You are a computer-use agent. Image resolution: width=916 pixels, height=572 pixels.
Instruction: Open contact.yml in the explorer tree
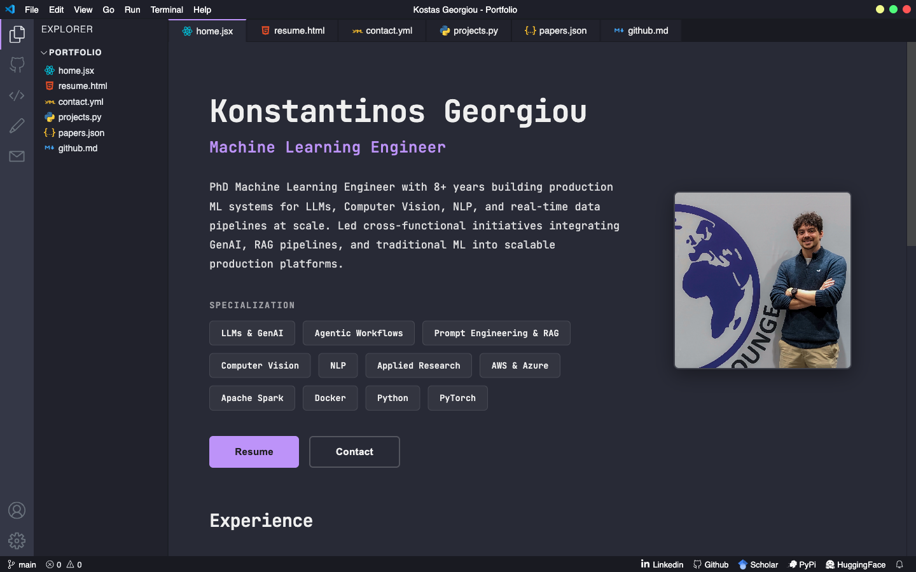(x=74, y=102)
